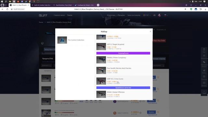Click the blue Армейское качество rarity bar

[x=123, y=88]
